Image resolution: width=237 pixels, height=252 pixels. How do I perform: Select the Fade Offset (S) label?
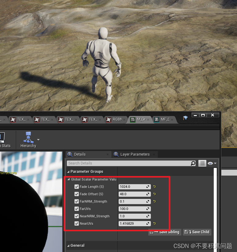91,194
